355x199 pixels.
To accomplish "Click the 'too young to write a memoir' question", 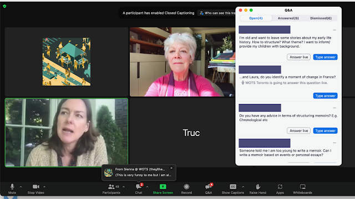I will pyautogui.click(x=285, y=153).
